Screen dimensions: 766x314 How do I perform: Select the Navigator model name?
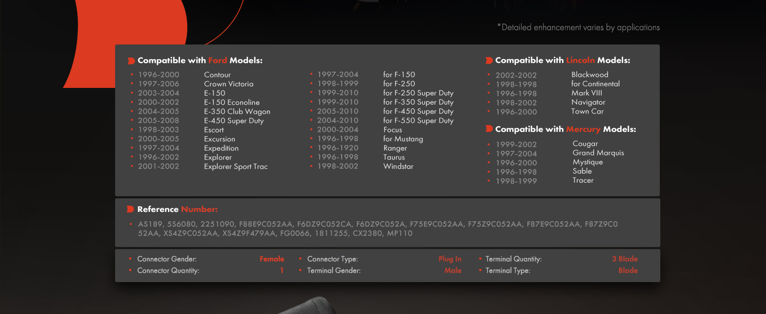click(x=588, y=102)
